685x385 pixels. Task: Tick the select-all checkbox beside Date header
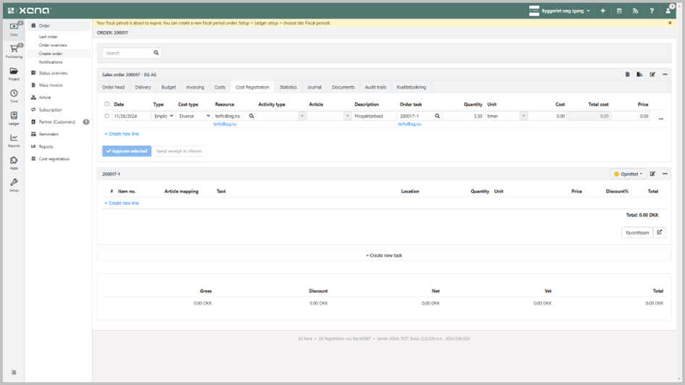coord(107,104)
